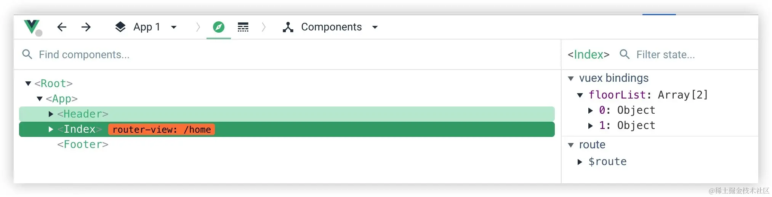Go back with the left arrow

tap(62, 27)
